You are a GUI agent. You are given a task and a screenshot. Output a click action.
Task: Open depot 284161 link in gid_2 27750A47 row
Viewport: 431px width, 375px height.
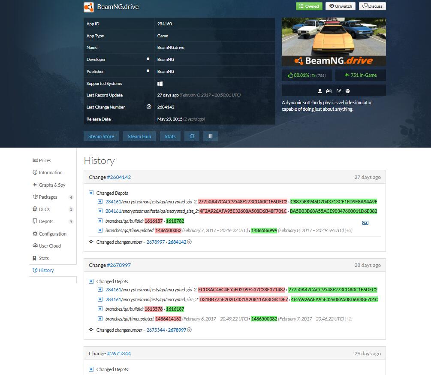click(x=113, y=202)
